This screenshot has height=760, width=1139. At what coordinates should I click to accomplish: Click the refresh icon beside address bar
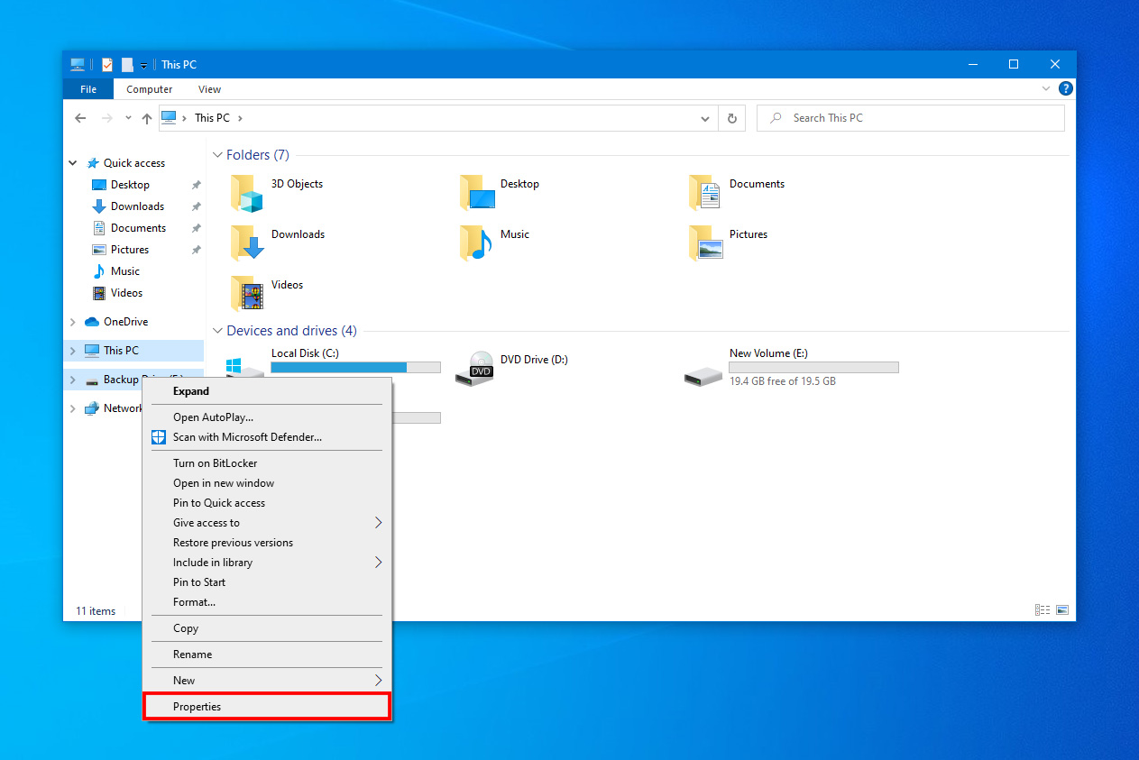click(732, 118)
